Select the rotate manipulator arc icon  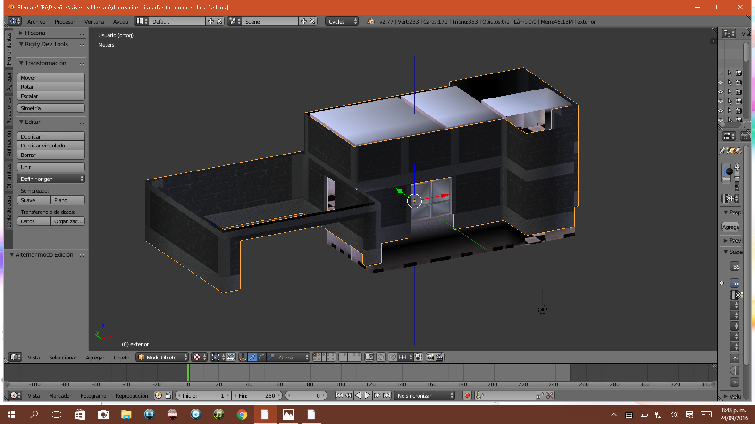(261, 357)
